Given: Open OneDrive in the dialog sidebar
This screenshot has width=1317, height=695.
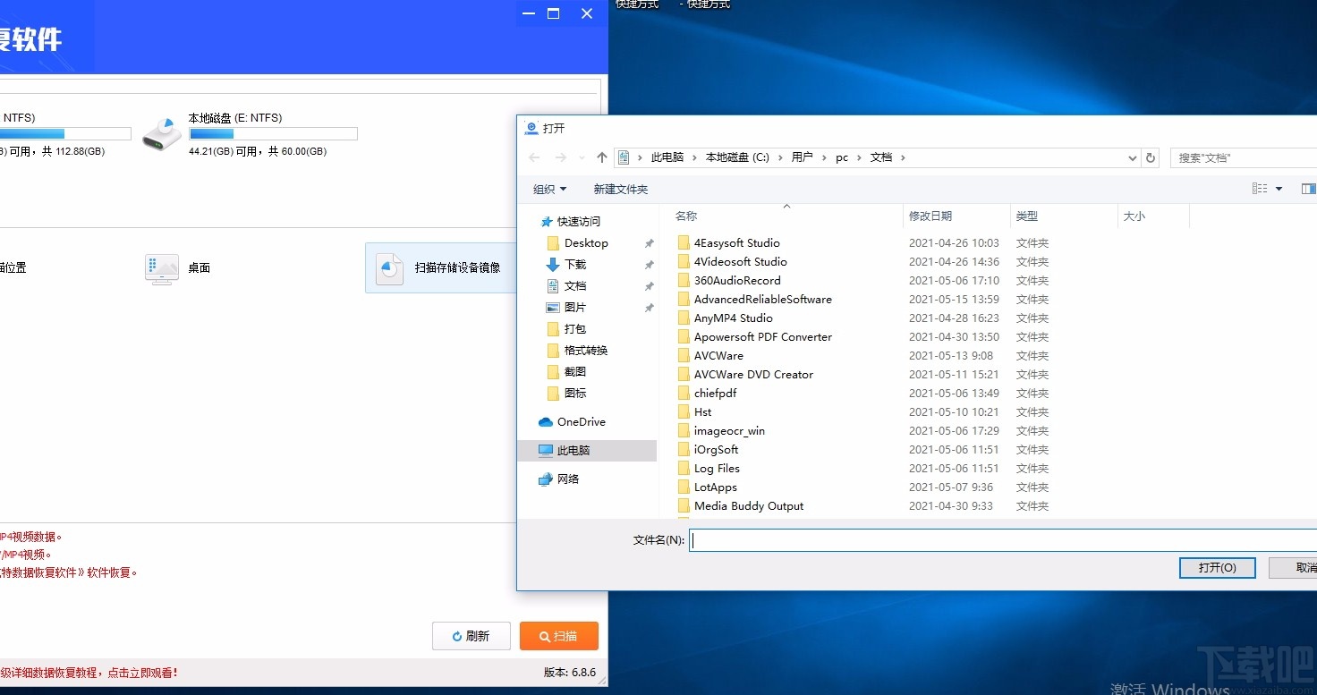Looking at the screenshot, I should (x=577, y=421).
